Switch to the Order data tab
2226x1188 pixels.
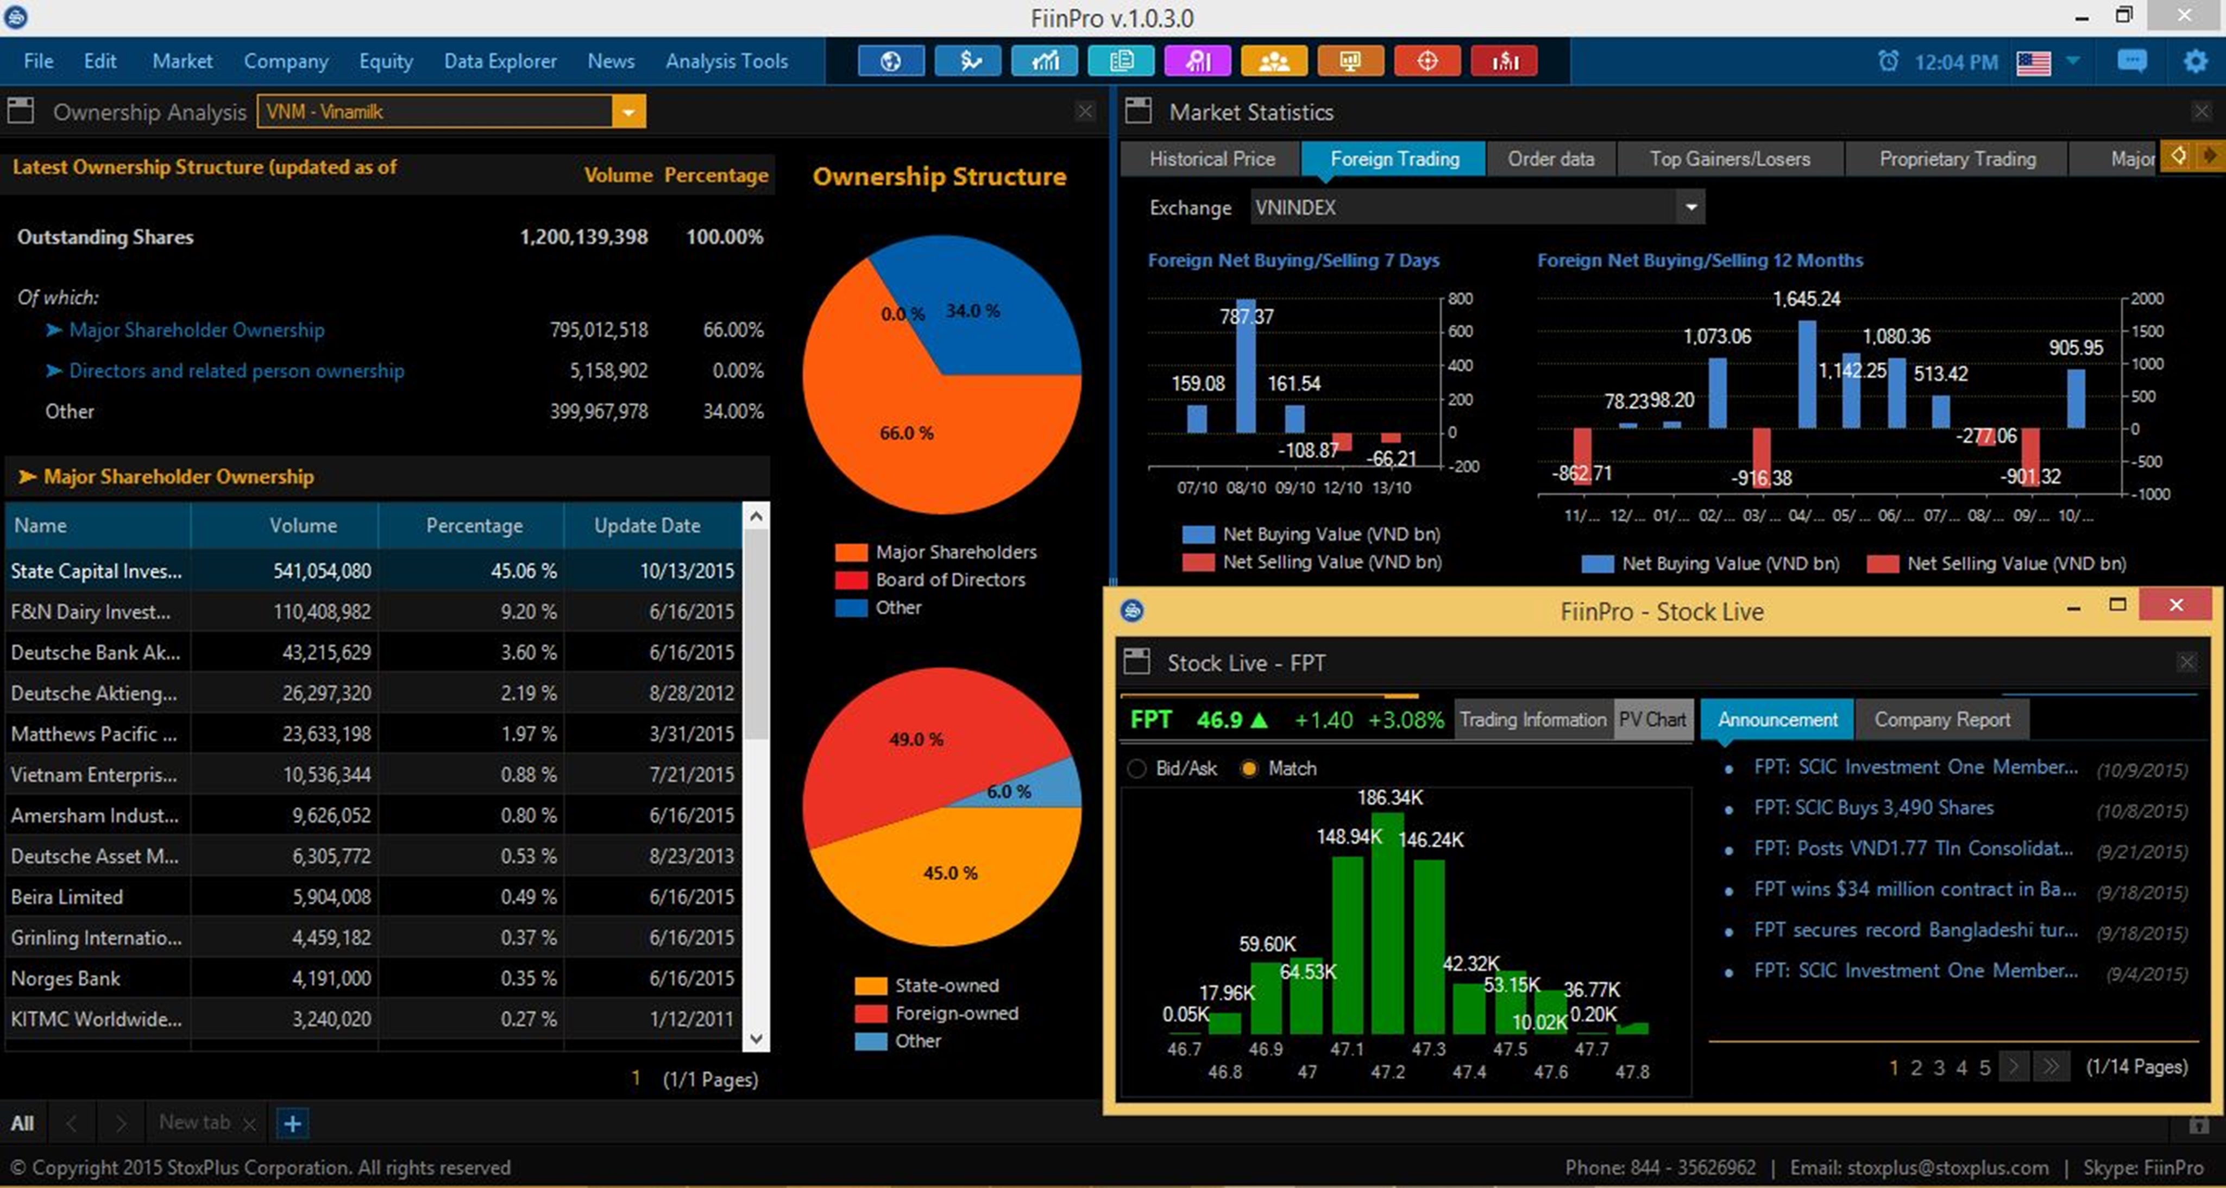[1550, 159]
